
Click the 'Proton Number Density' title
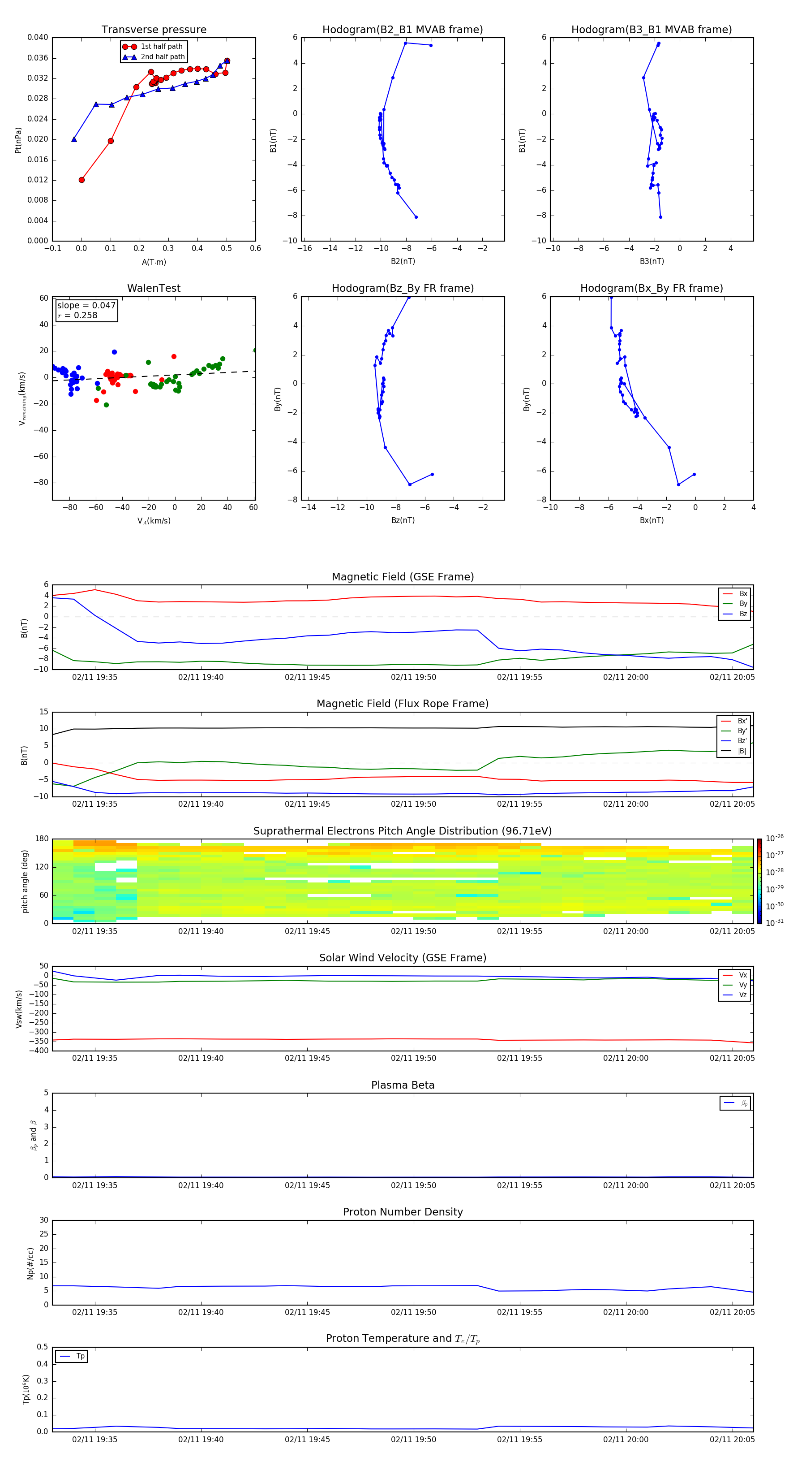[x=403, y=1212]
